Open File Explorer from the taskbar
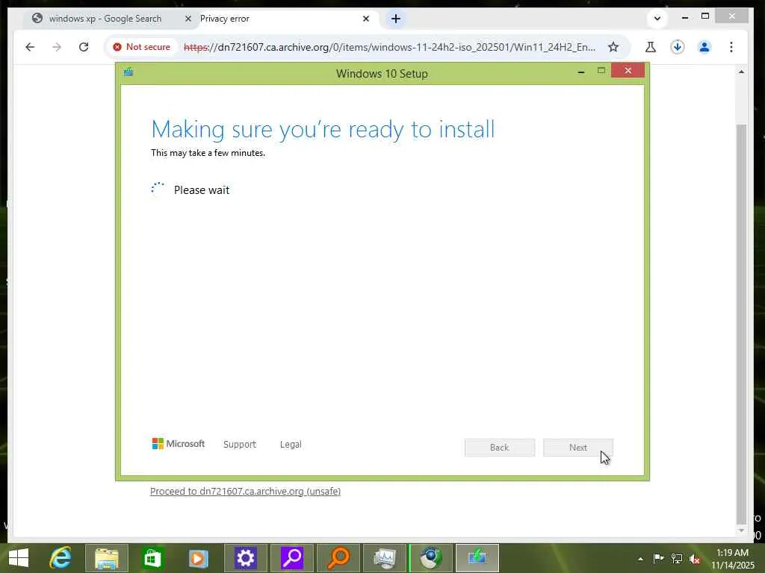 106,558
